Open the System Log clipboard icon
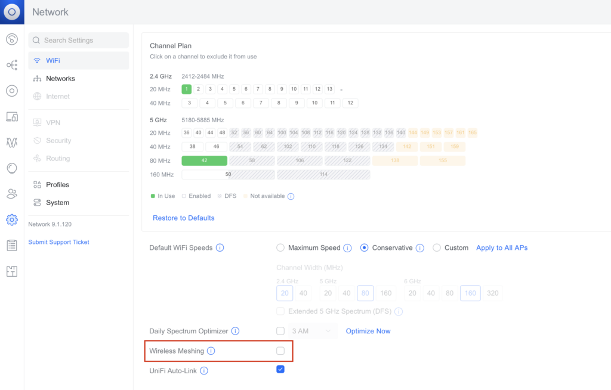The image size is (611, 390). click(x=12, y=246)
